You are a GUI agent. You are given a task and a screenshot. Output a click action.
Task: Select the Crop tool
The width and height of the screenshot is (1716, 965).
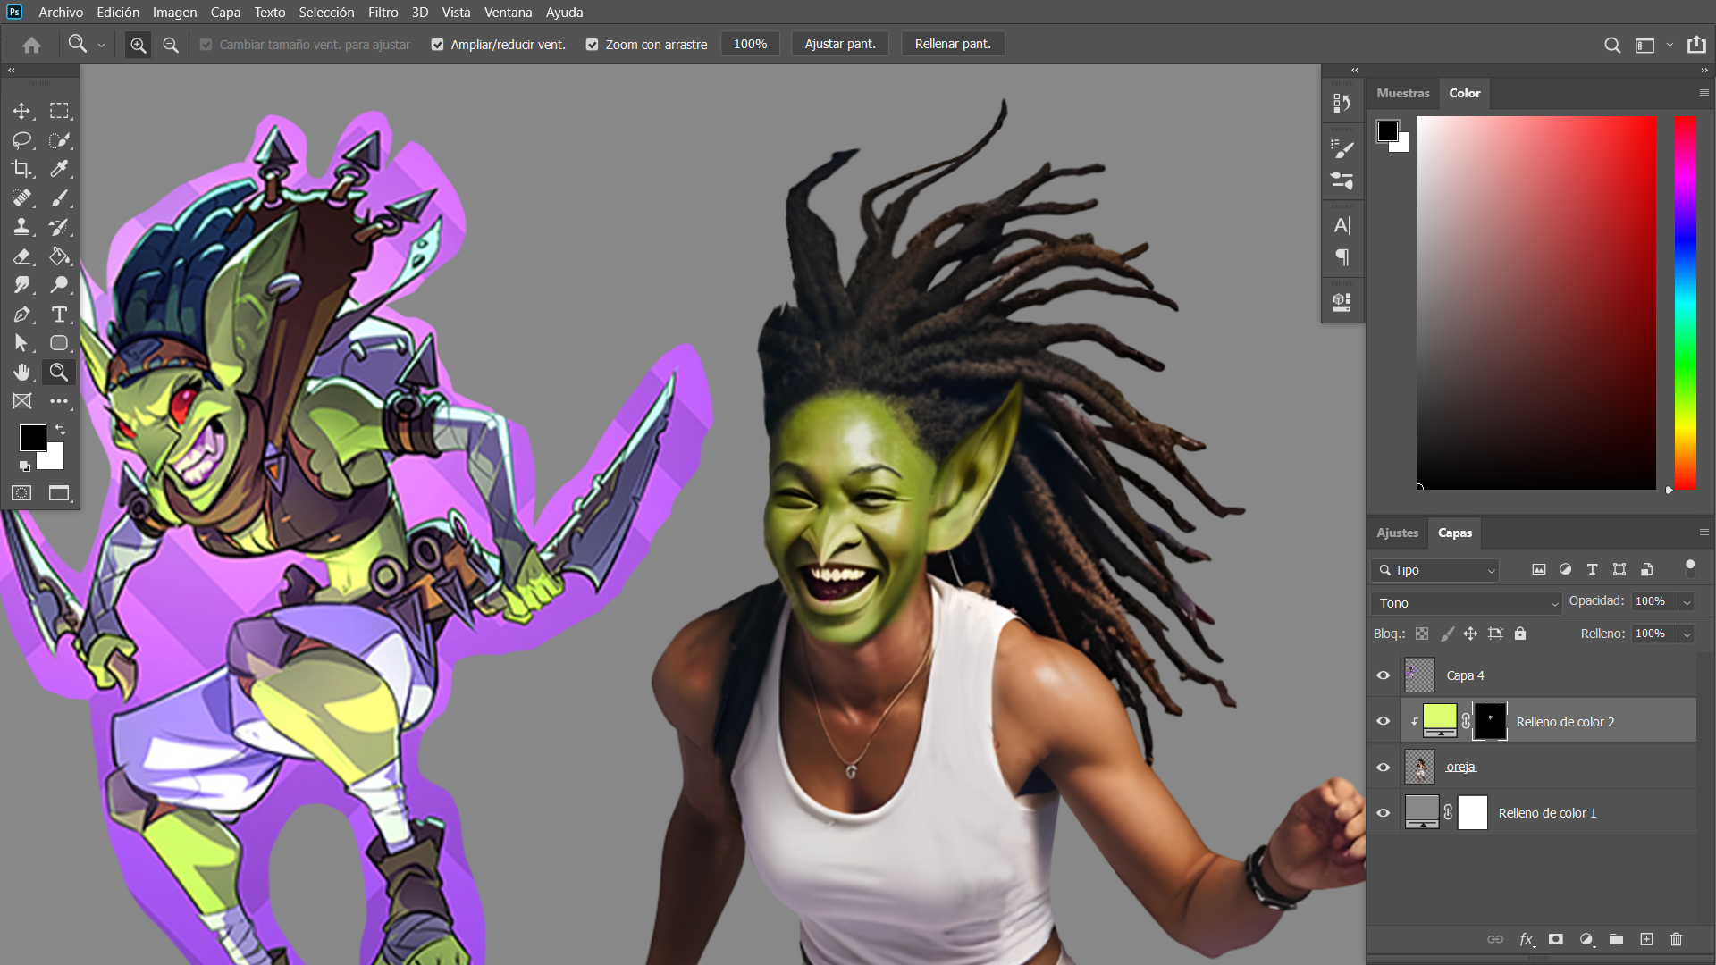point(21,169)
